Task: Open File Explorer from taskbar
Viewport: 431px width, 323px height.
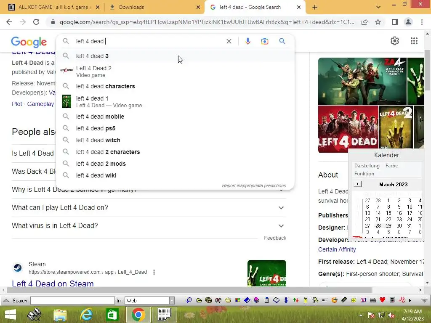Action: (60, 315)
